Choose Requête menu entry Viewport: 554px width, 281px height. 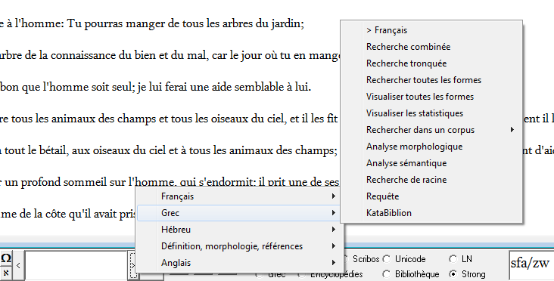(x=431, y=196)
